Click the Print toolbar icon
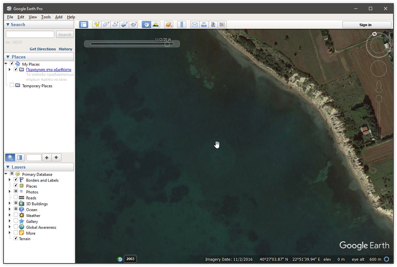This screenshot has width=397, height=267. pyautogui.click(x=204, y=25)
